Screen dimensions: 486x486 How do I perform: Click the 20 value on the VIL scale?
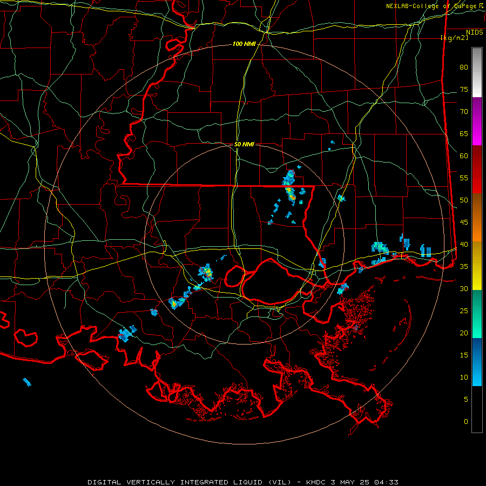(x=464, y=333)
